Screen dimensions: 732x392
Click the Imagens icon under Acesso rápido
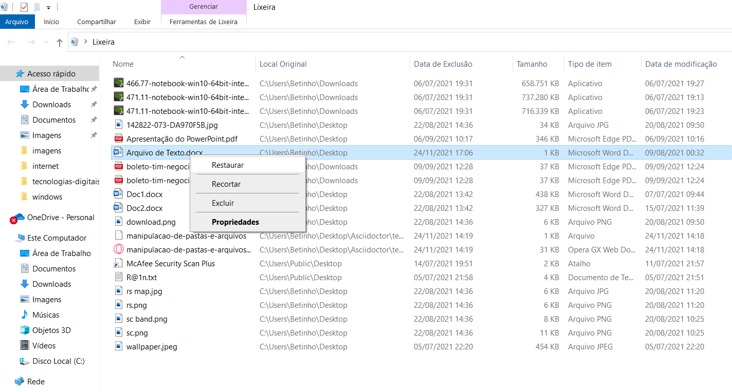[24, 135]
